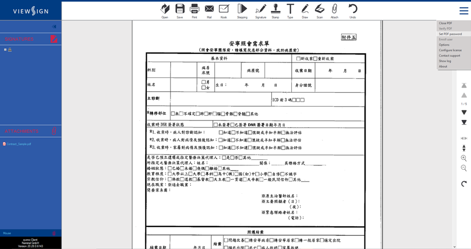Collapse the left sidebar with double-arrow
The image size is (471, 249).
tap(54, 26)
